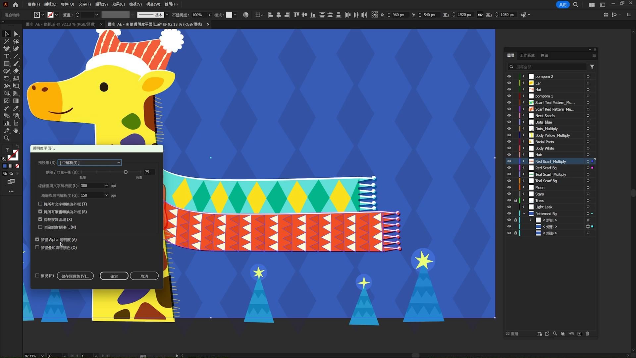Open the 效果 menu
The width and height of the screenshot is (636, 358).
(x=118, y=4)
